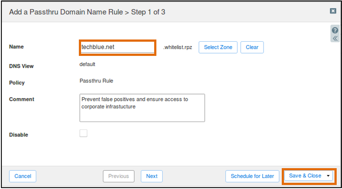Clear the selected zone
This screenshot has height=189, width=342.
click(252, 47)
